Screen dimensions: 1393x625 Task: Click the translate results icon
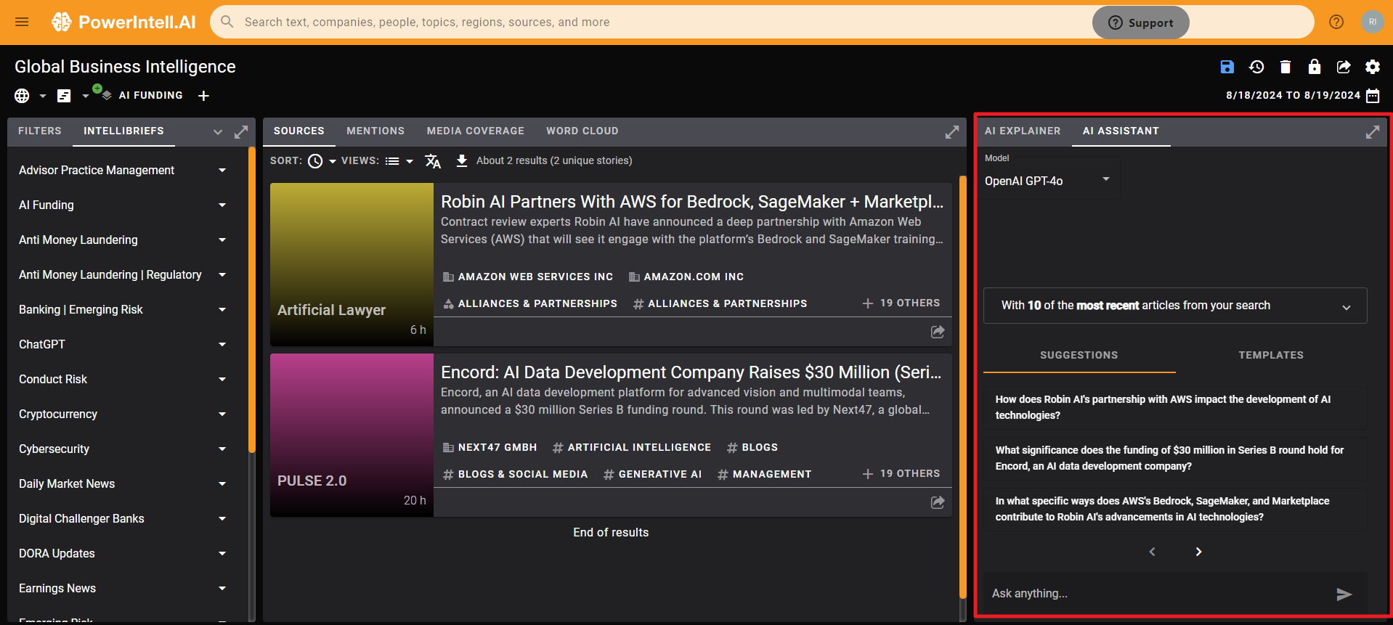click(x=433, y=161)
